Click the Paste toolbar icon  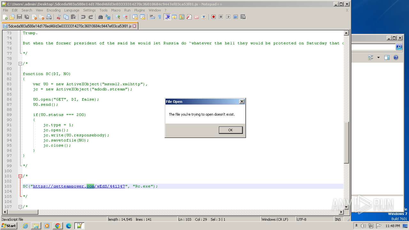(73, 17)
